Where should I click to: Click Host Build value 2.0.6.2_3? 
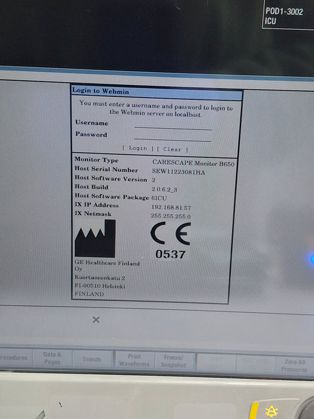tap(164, 189)
